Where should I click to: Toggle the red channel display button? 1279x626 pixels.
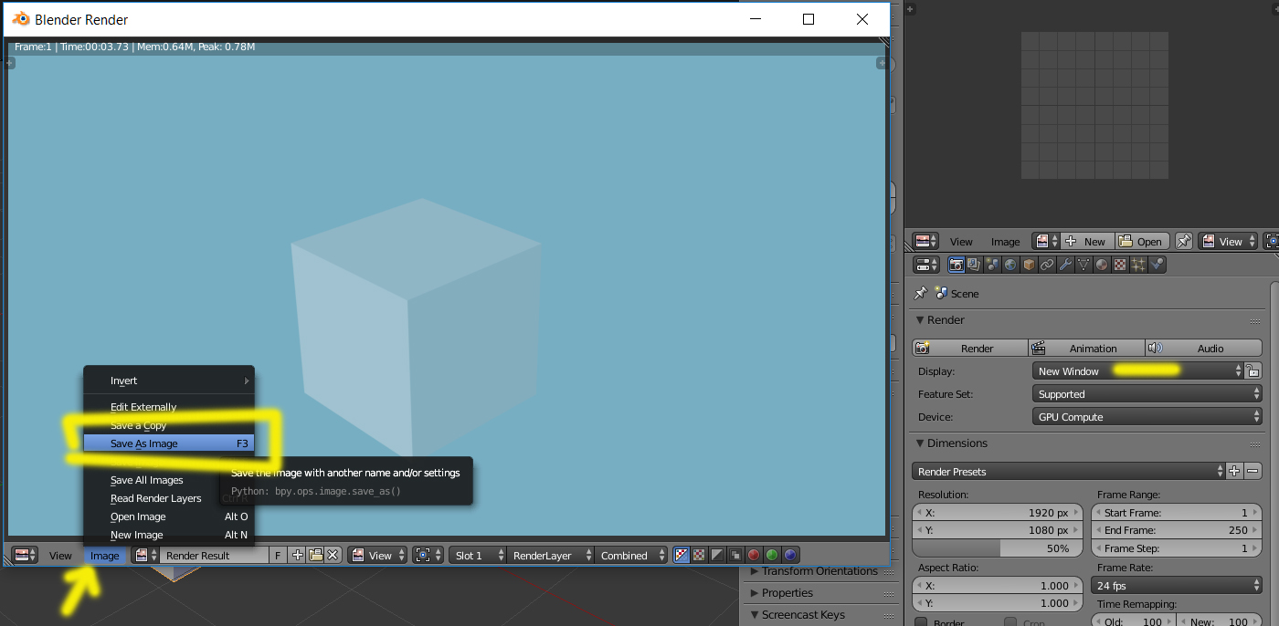point(754,555)
